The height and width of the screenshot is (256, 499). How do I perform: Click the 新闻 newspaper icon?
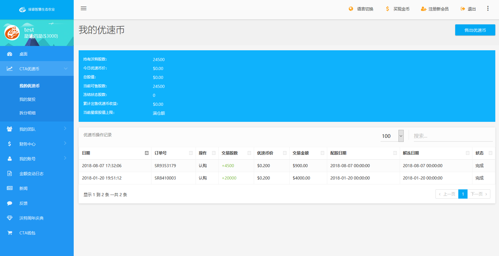[x=10, y=188]
